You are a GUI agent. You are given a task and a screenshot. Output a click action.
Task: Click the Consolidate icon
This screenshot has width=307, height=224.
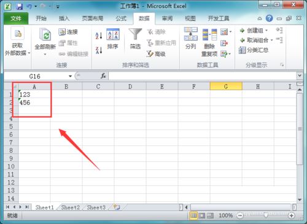click(224, 43)
